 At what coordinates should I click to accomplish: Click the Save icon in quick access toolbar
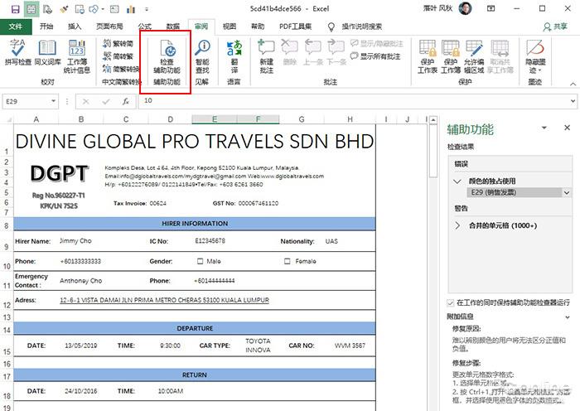[15, 9]
